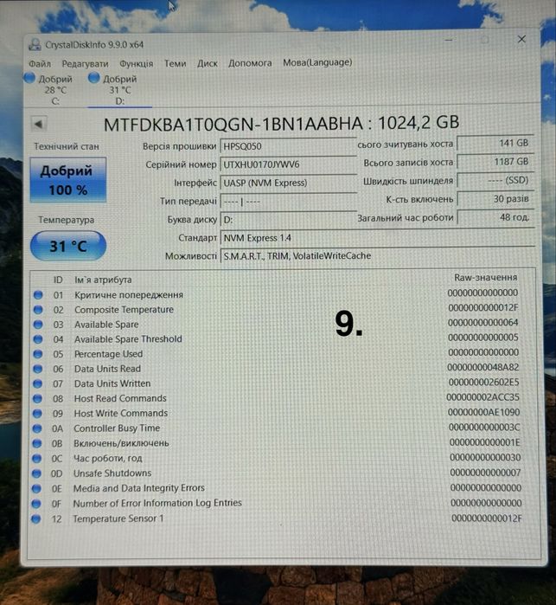
Task: Click the status icon of Data Units Written
Action: click(38, 383)
